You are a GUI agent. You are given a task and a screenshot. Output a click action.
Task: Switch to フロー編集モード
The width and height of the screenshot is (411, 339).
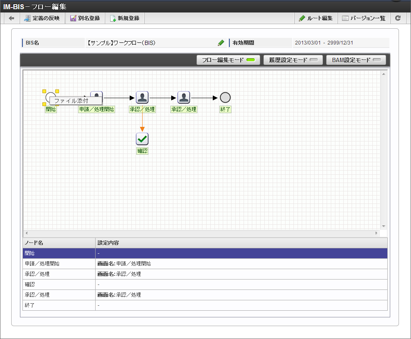(228, 60)
